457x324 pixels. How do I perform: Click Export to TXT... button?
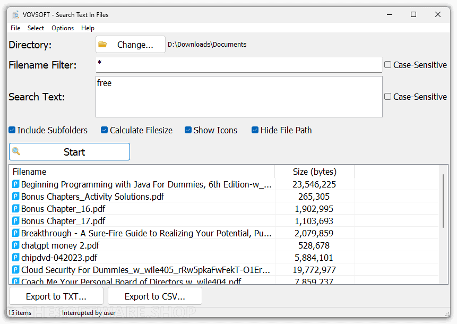coord(56,296)
